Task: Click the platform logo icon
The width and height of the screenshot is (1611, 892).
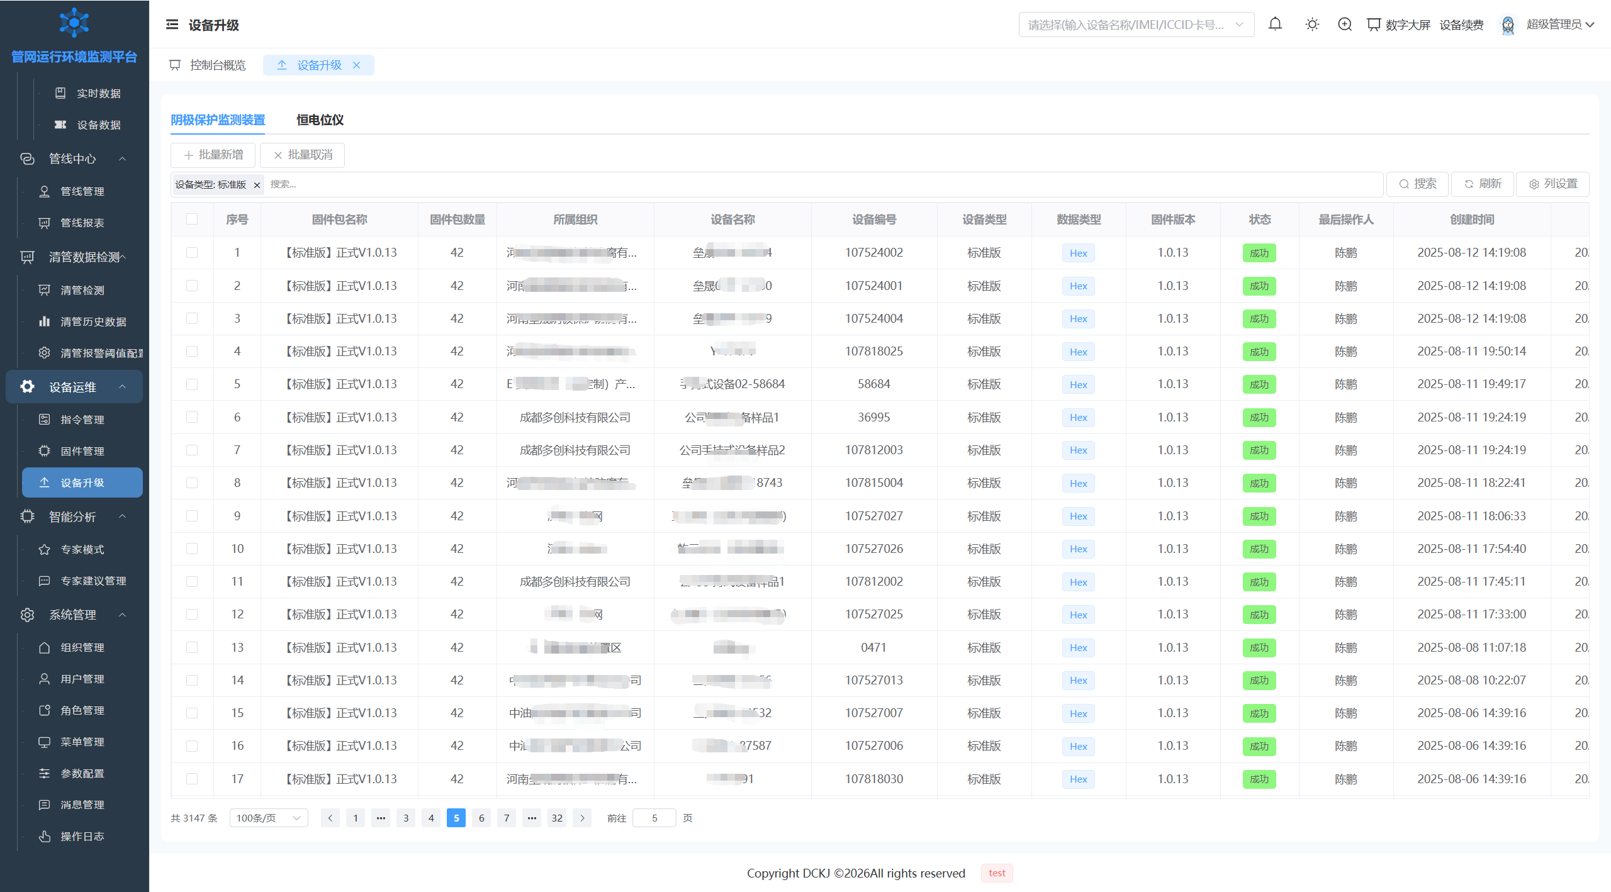Action: tap(74, 23)
